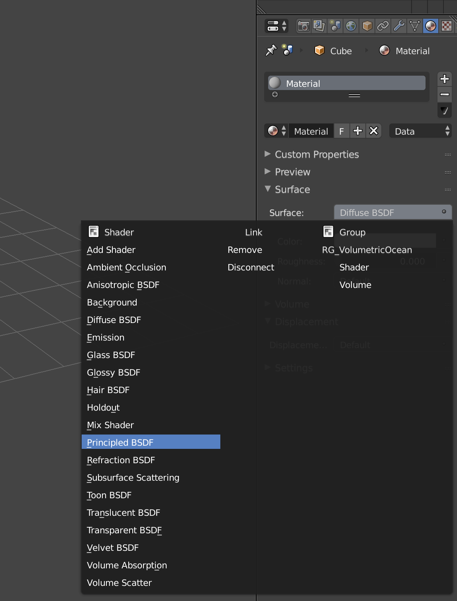Choose Add Shader from the menu

pos(151,250)
